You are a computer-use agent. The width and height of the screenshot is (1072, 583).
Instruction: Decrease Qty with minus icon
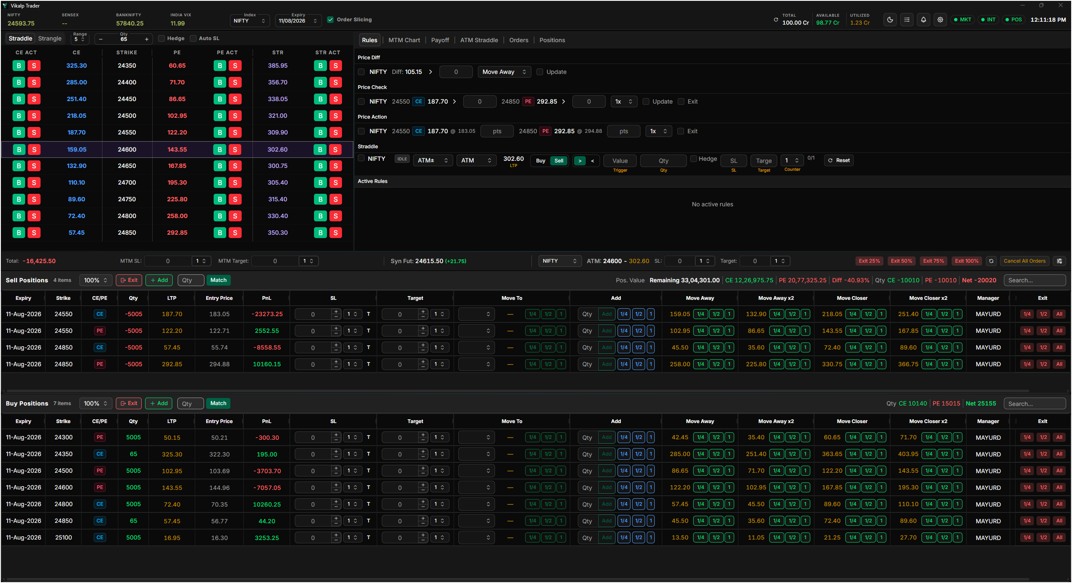tap(101, 39)
